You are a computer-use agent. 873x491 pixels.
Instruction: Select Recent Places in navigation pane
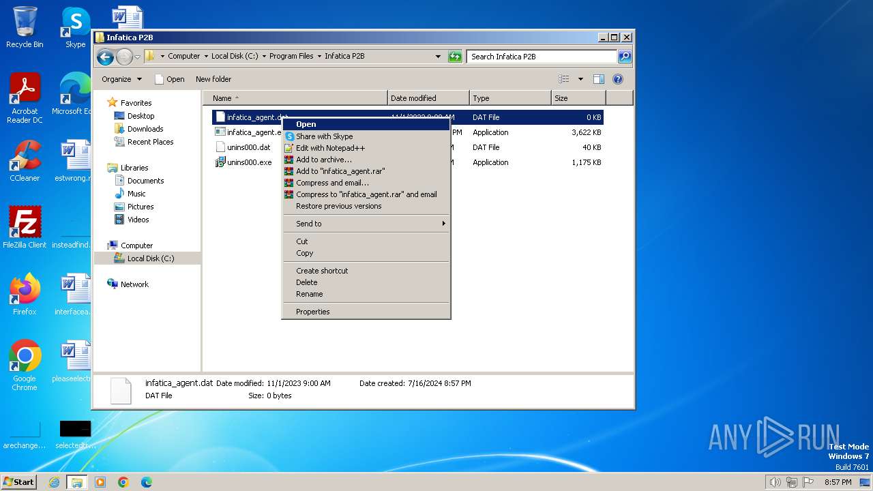pos(150,142)
